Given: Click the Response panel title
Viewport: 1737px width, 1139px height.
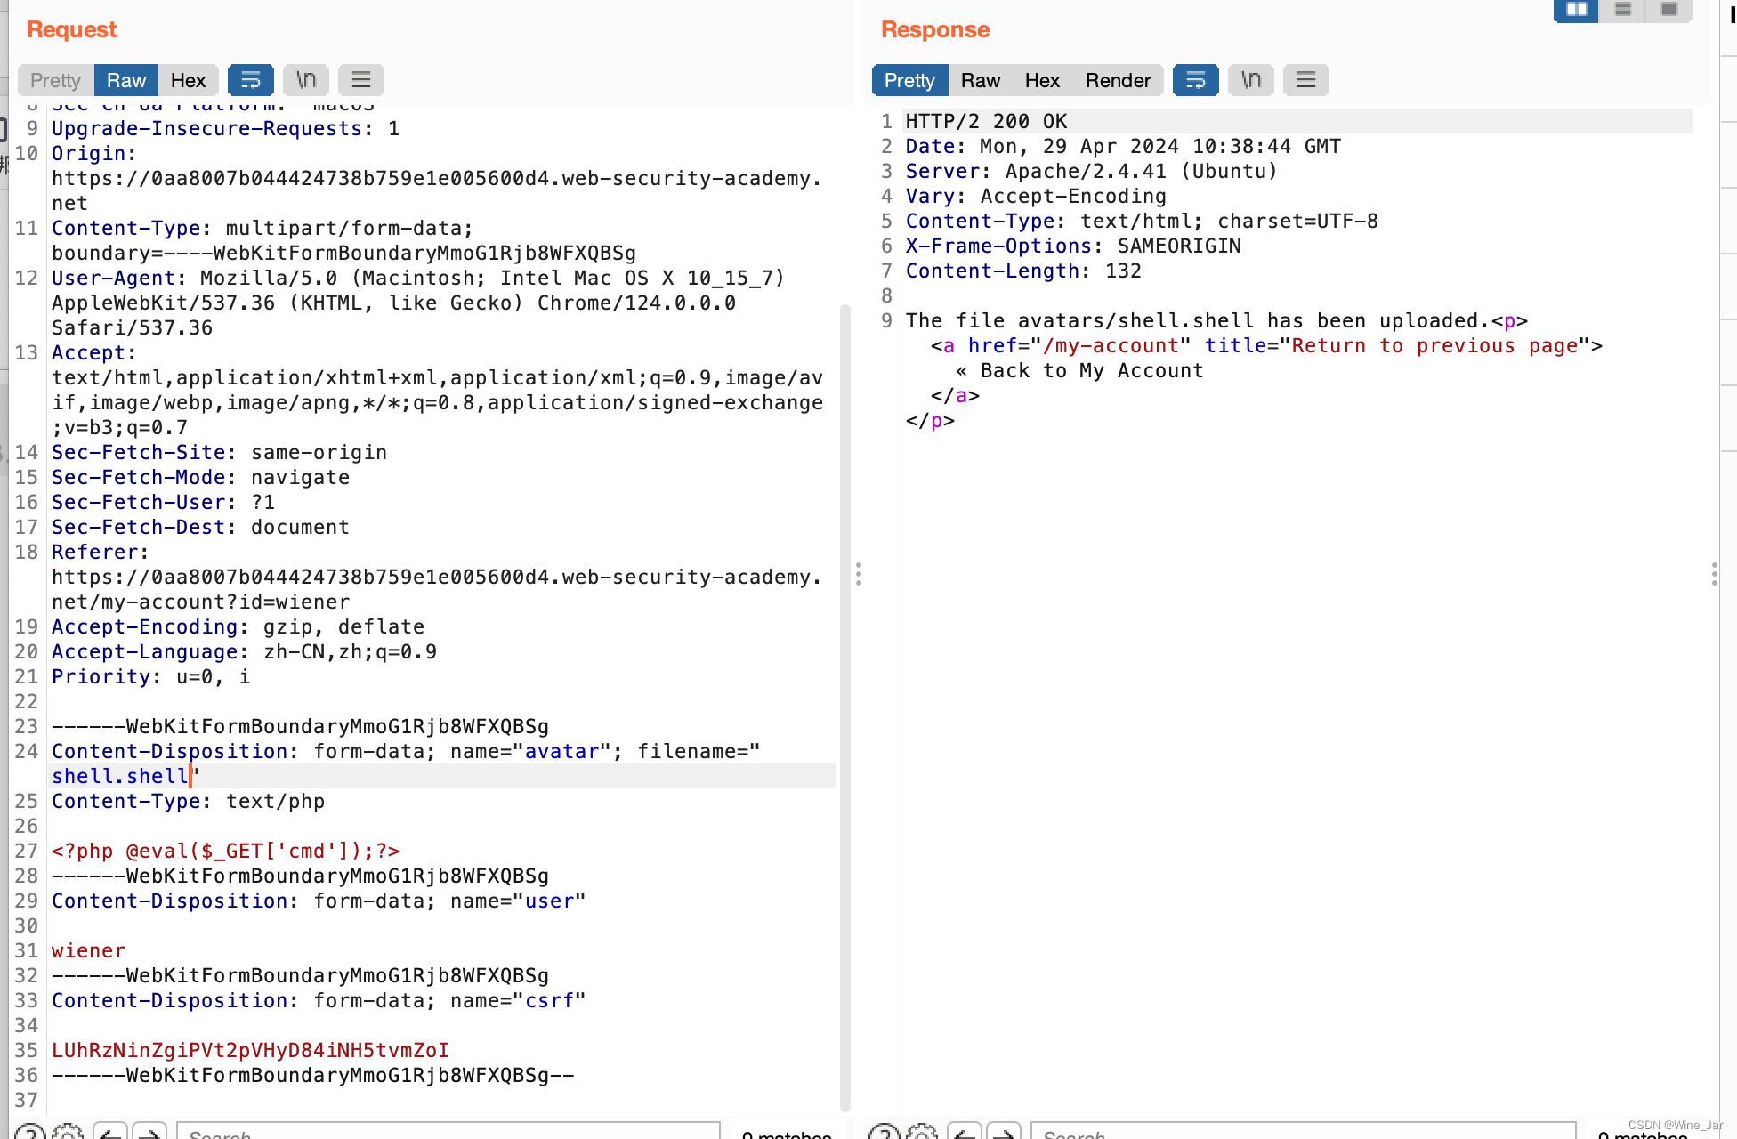Looking at the screenshot, I should [x=934, y=29].
